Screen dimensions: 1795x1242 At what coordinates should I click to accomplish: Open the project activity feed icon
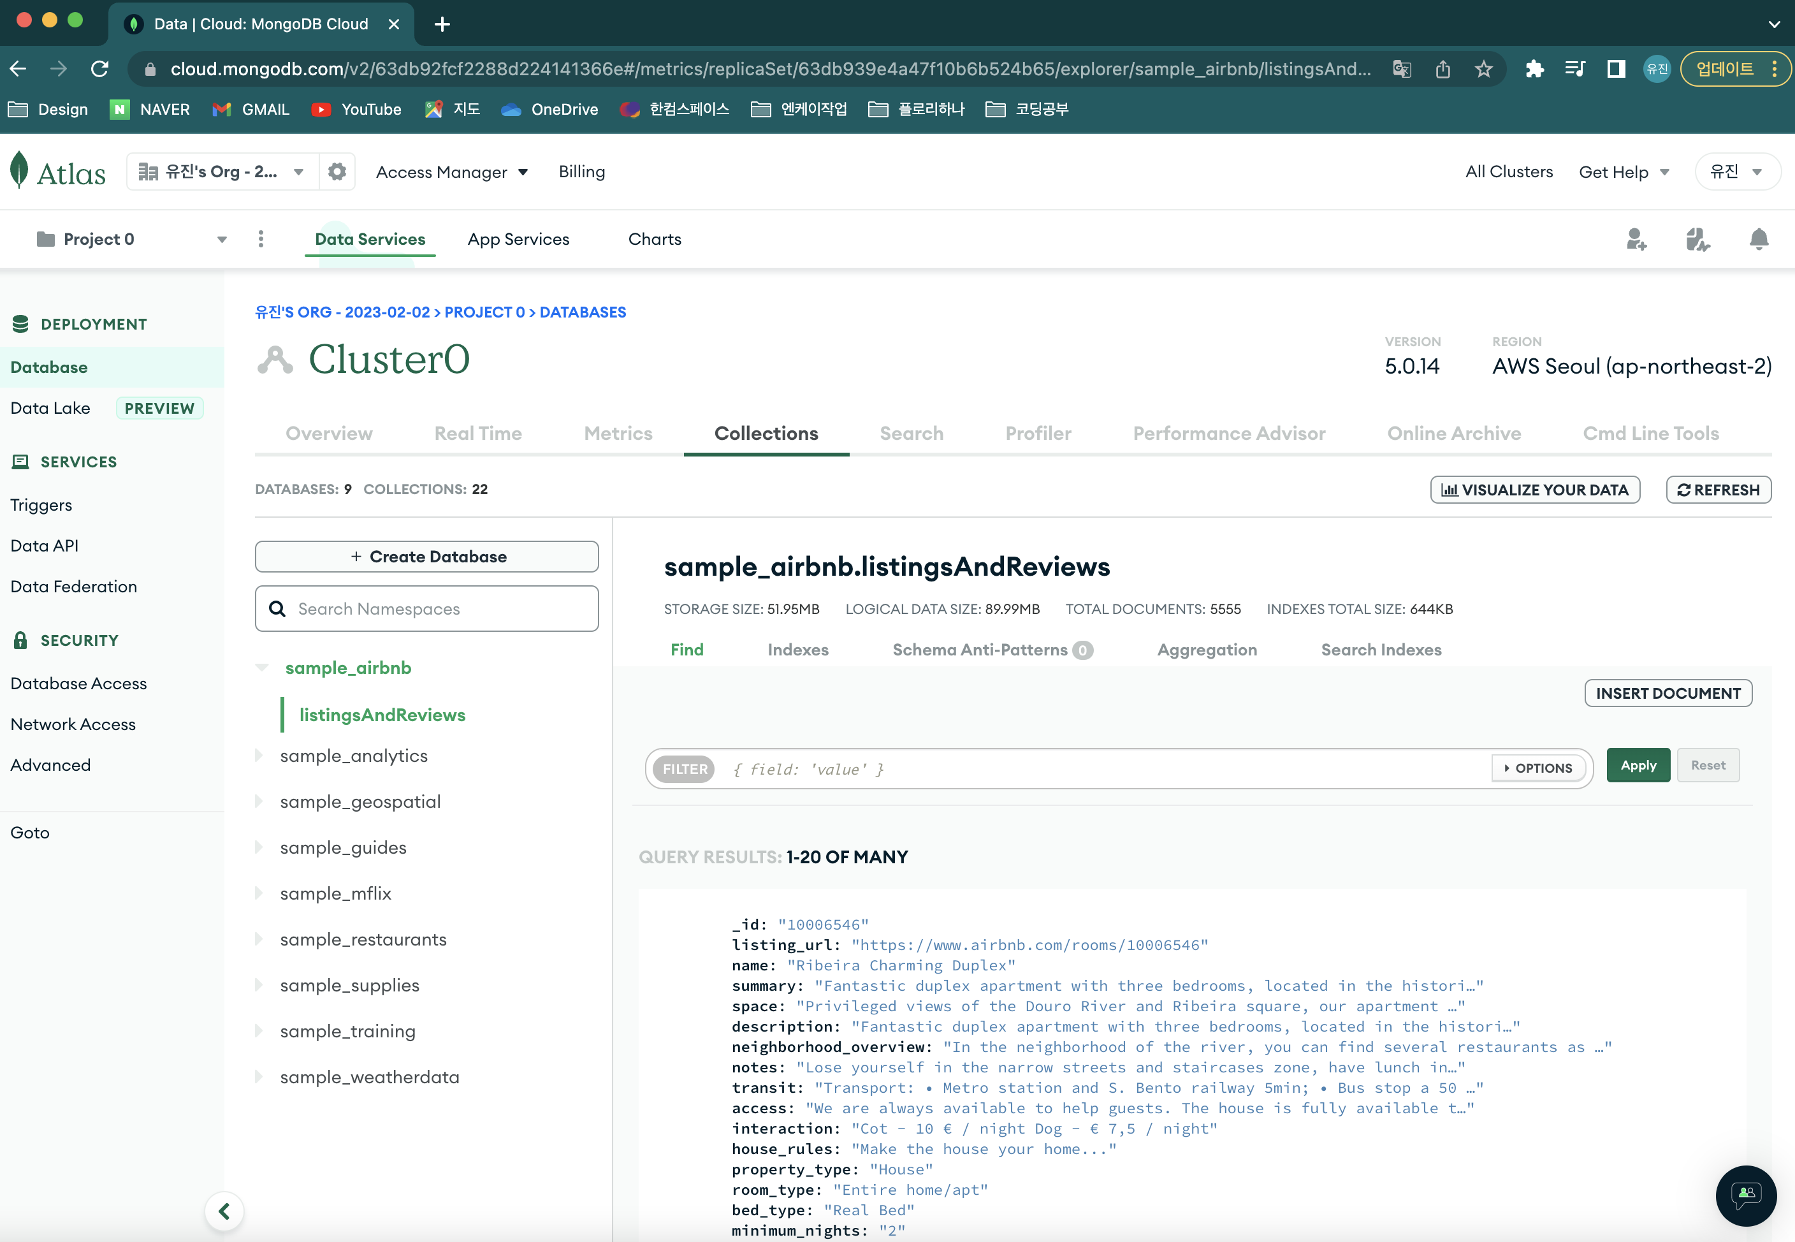click(1697, 239)
